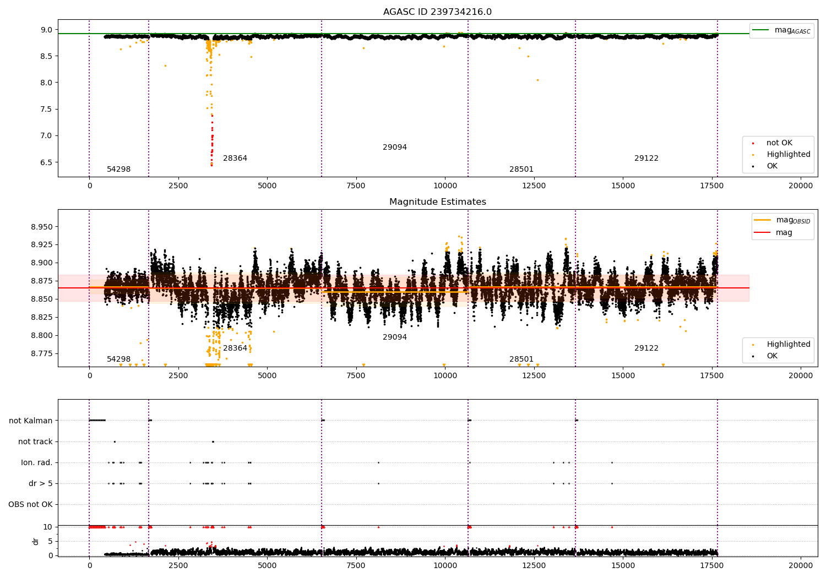Click the 12500 x-tick under top plot

pyautogui.click(x=534, y=186)
